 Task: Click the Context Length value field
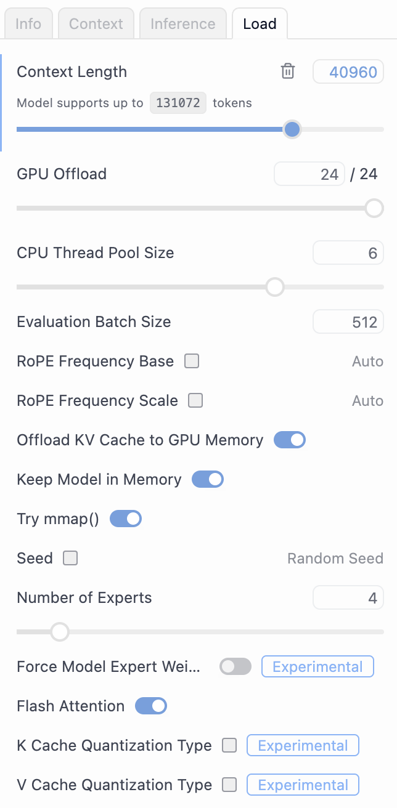click(348, 72)
